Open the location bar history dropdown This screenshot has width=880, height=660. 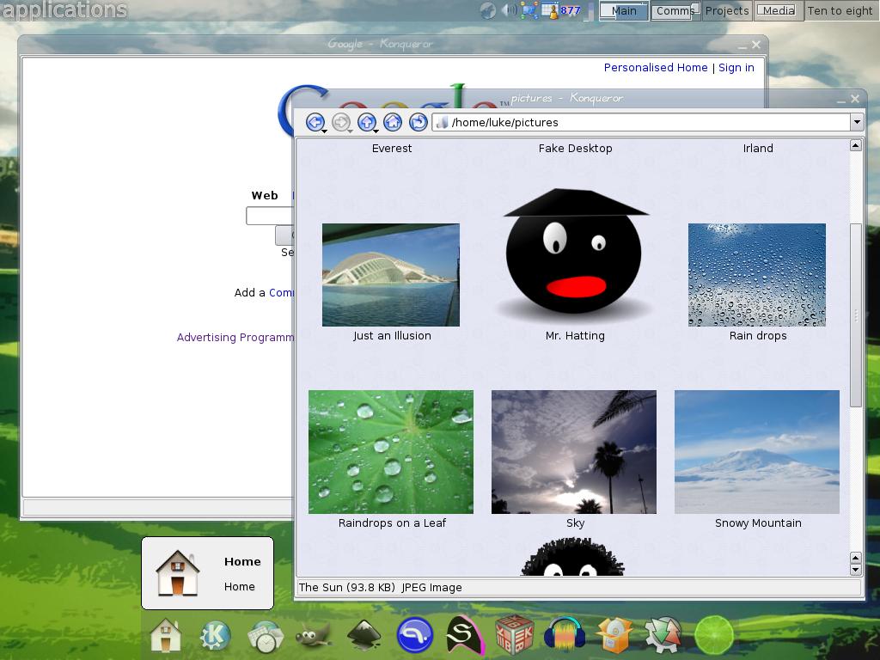[857, 122]
